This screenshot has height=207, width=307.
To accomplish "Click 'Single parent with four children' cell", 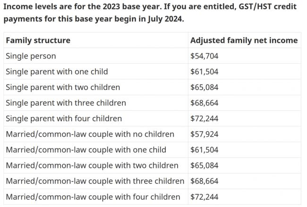I will 64,118.
